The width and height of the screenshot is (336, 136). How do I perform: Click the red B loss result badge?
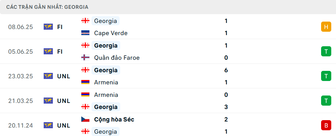[x=326, y=125]
